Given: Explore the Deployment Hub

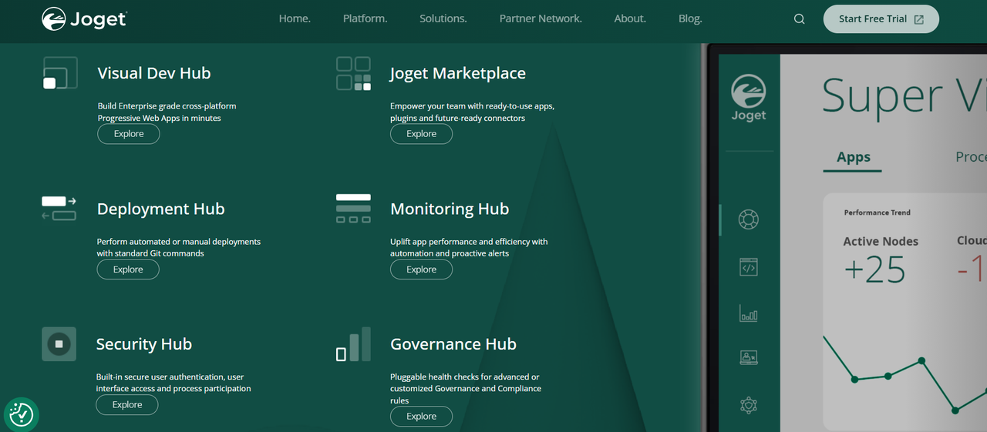Looking at the screenshot, I should point(128,270).
